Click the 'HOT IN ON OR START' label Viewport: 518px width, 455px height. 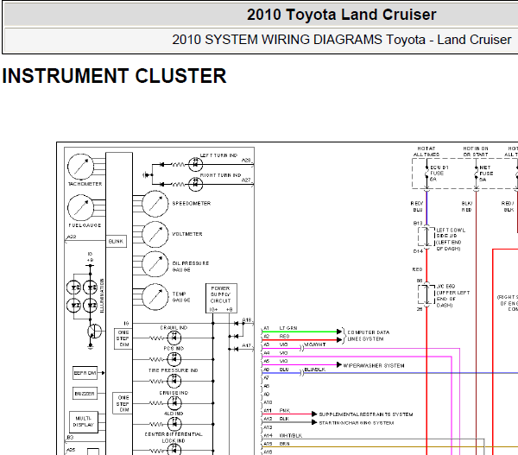pyautogui.click(x=476, y=152)
